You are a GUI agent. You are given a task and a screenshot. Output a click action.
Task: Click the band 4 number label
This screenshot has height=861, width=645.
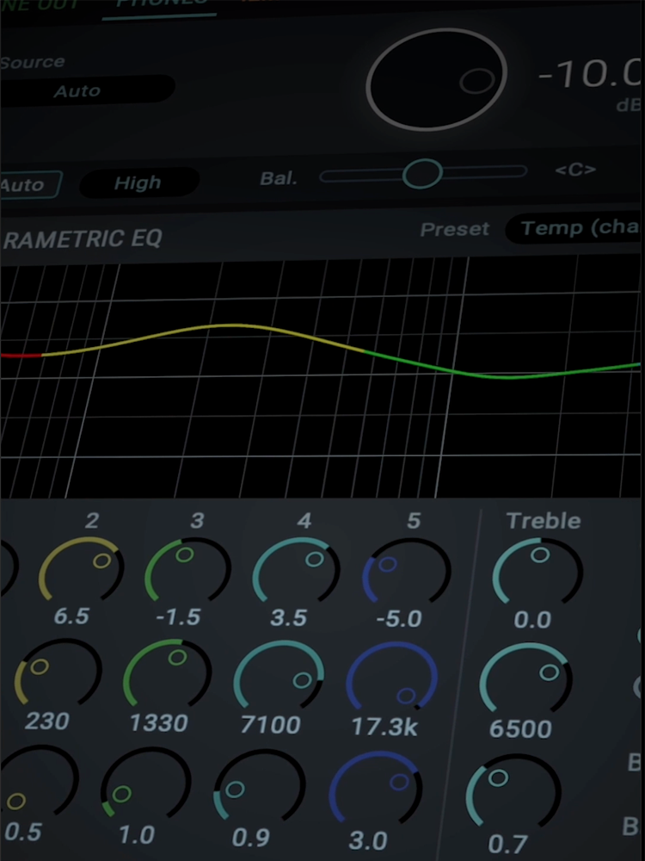304,520
